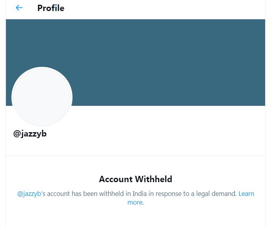Click the @ symbol of bold handle
This screenshot has height=227, width=275.
(17, 134)
